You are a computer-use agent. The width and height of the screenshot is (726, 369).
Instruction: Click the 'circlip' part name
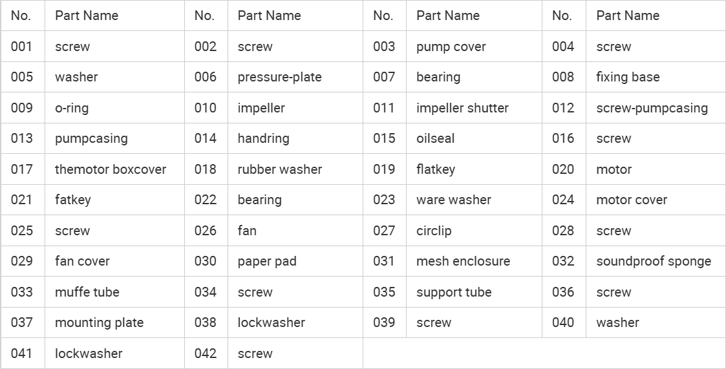pyautogui.click(x=434, y=231)
